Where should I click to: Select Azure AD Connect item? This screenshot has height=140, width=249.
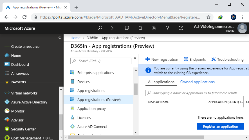98,127
